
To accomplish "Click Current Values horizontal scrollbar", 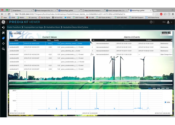I will (x=49, y=81).
